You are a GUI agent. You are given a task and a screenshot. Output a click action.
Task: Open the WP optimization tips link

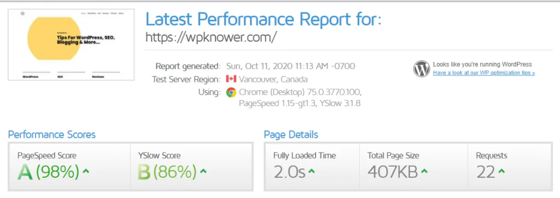pyautogui.click(x=484, y=73)
